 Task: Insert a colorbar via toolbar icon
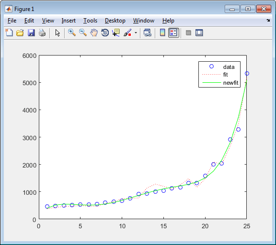(x=162, y=33)
